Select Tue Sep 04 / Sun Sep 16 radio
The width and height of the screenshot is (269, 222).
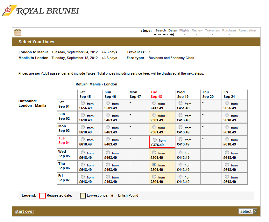point(108,139)
